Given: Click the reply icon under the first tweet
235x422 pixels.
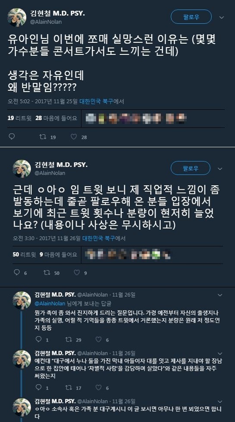Looking at the screenshot, I should (x=12, y=137).
